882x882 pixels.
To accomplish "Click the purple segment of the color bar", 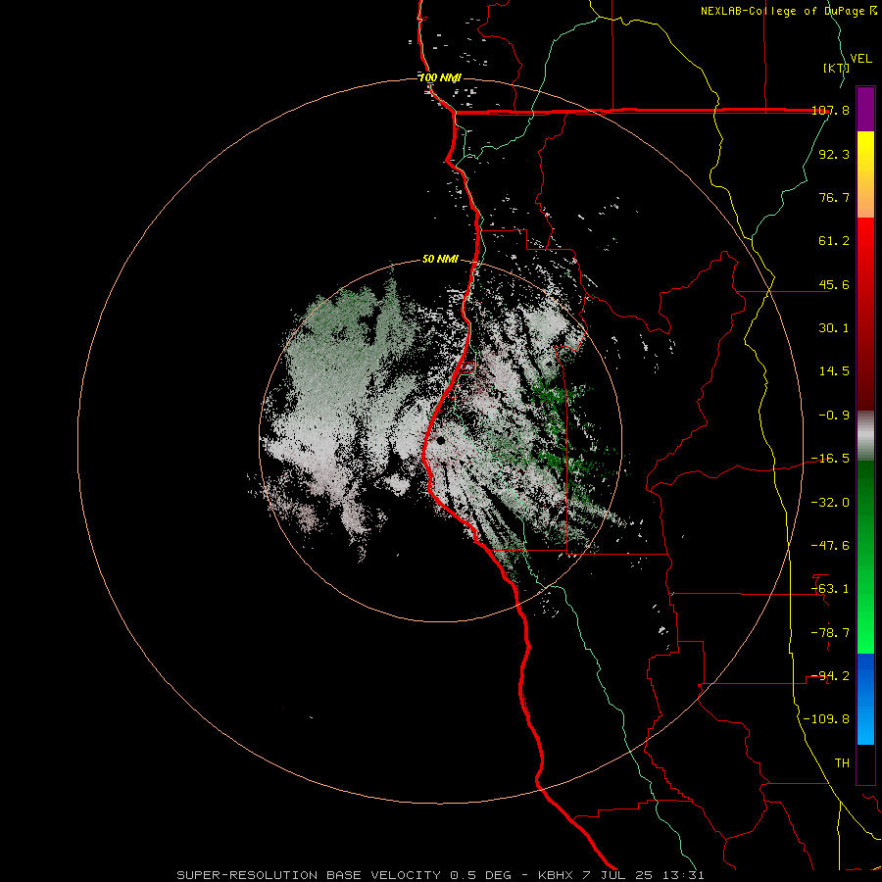I will (x=865, y=109).
